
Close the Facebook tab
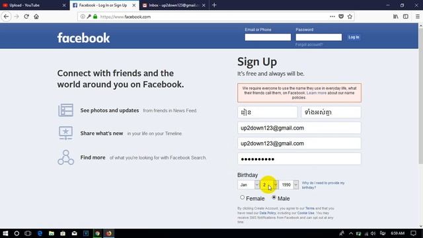(134, 5)
